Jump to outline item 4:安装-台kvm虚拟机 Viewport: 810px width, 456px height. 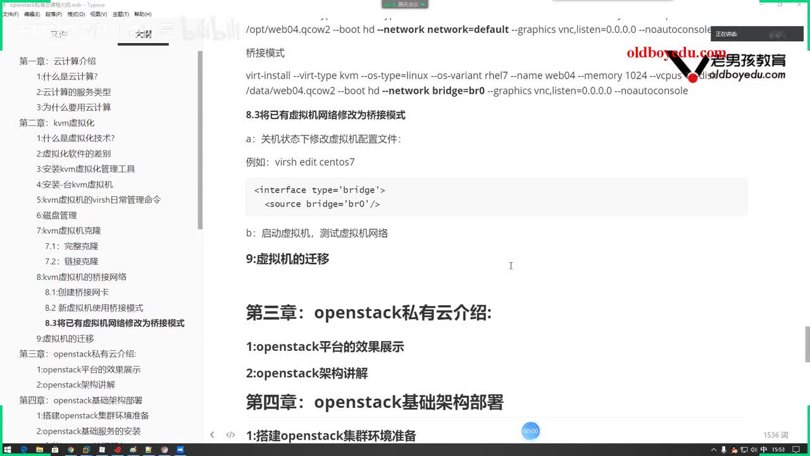coord(75,184)
